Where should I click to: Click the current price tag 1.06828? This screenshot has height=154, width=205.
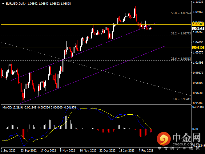pos(197,28)
